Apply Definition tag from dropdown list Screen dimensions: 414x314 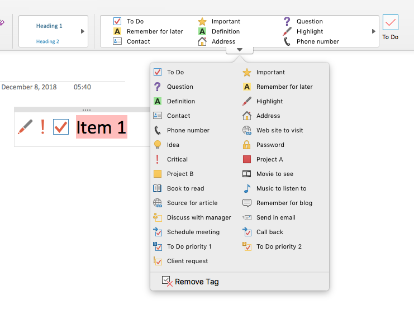(174, 101)
